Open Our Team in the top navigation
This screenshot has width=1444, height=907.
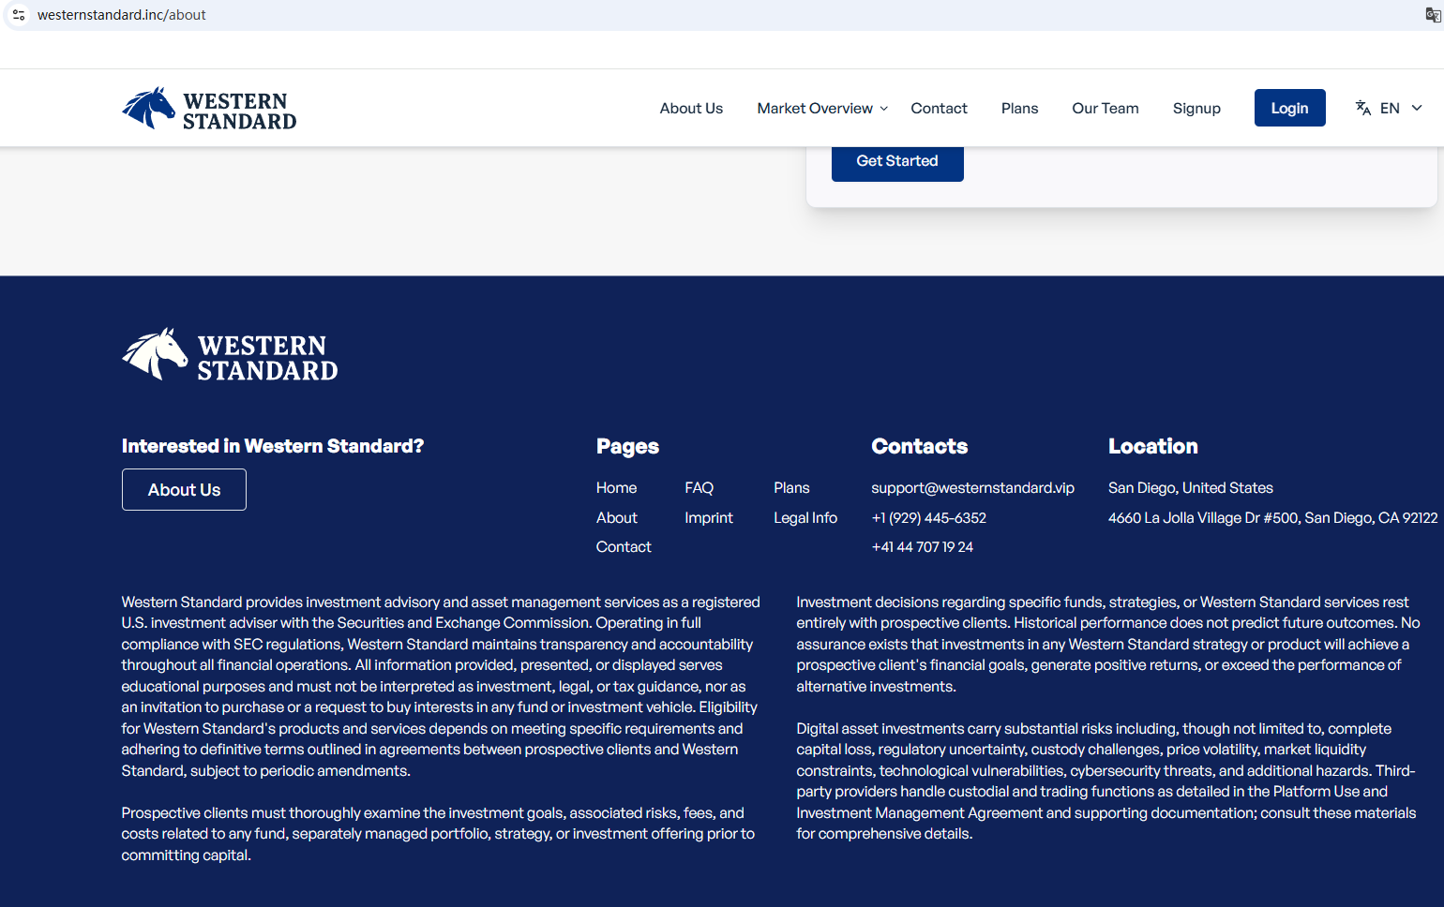point(1106,109)
